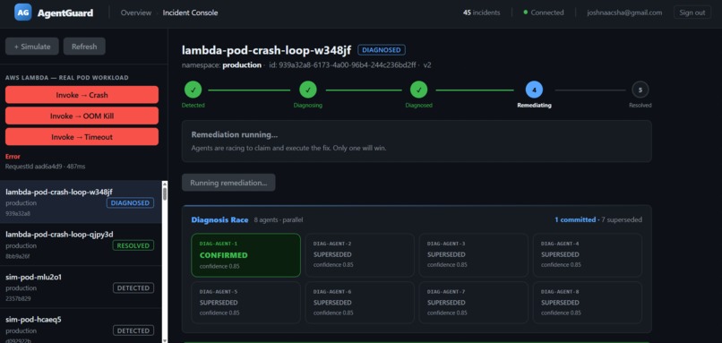
Task: Click the red Error status text
Action: [13, 157]
